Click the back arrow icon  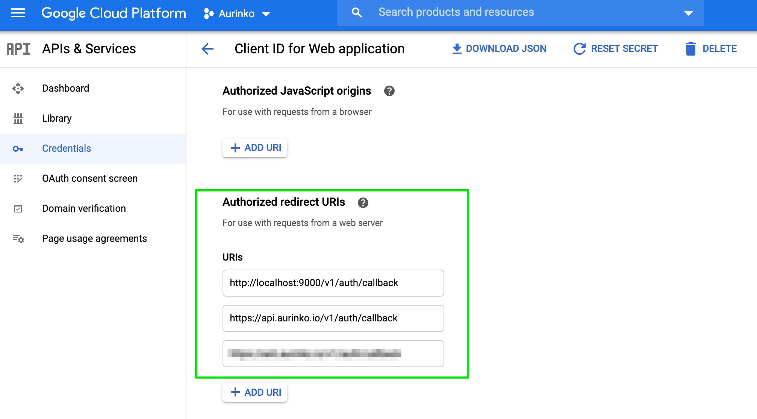point(207,49)
